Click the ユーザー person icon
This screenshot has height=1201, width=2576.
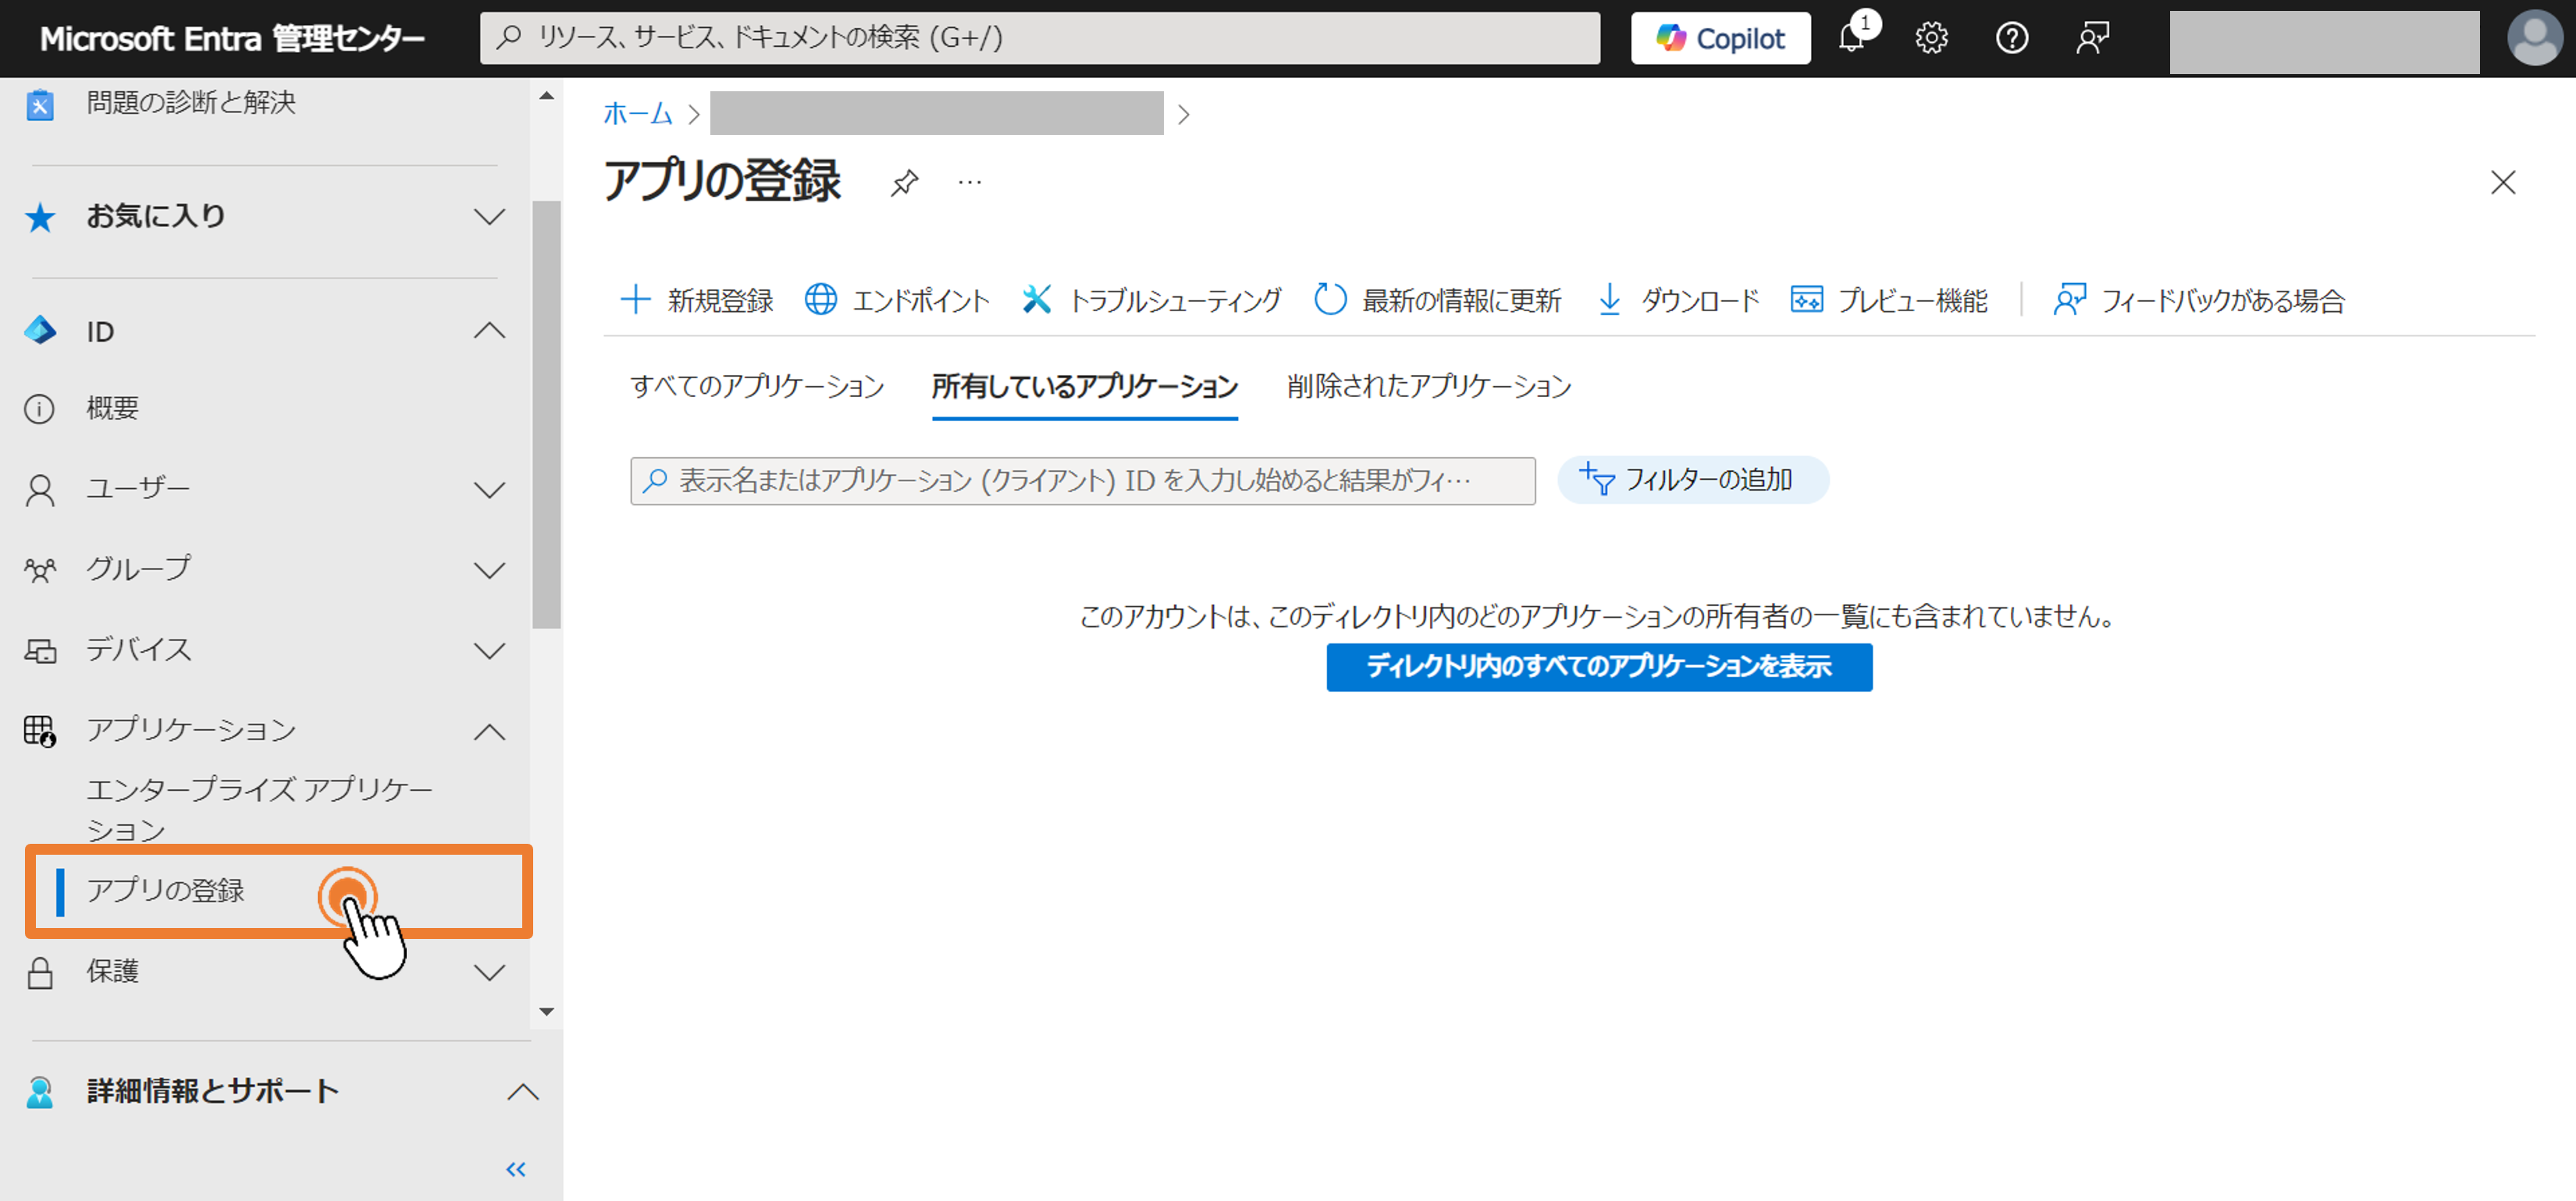tap(40, 490)
